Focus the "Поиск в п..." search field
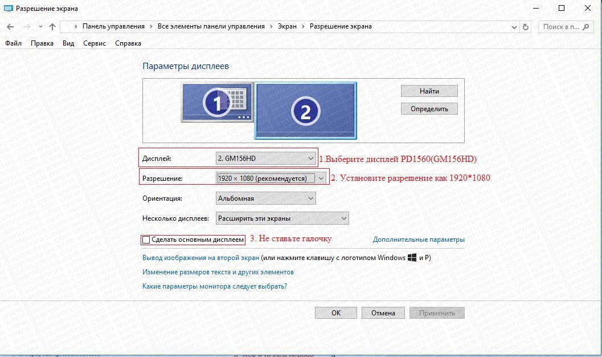The image size is (602, 357). point(566,26)
